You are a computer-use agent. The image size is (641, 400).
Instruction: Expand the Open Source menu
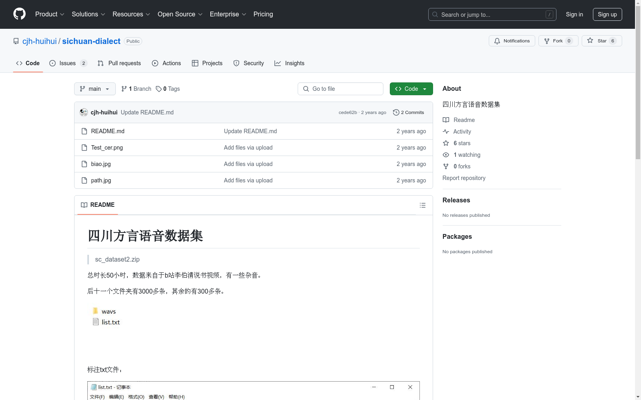click(x=180, y=14)
